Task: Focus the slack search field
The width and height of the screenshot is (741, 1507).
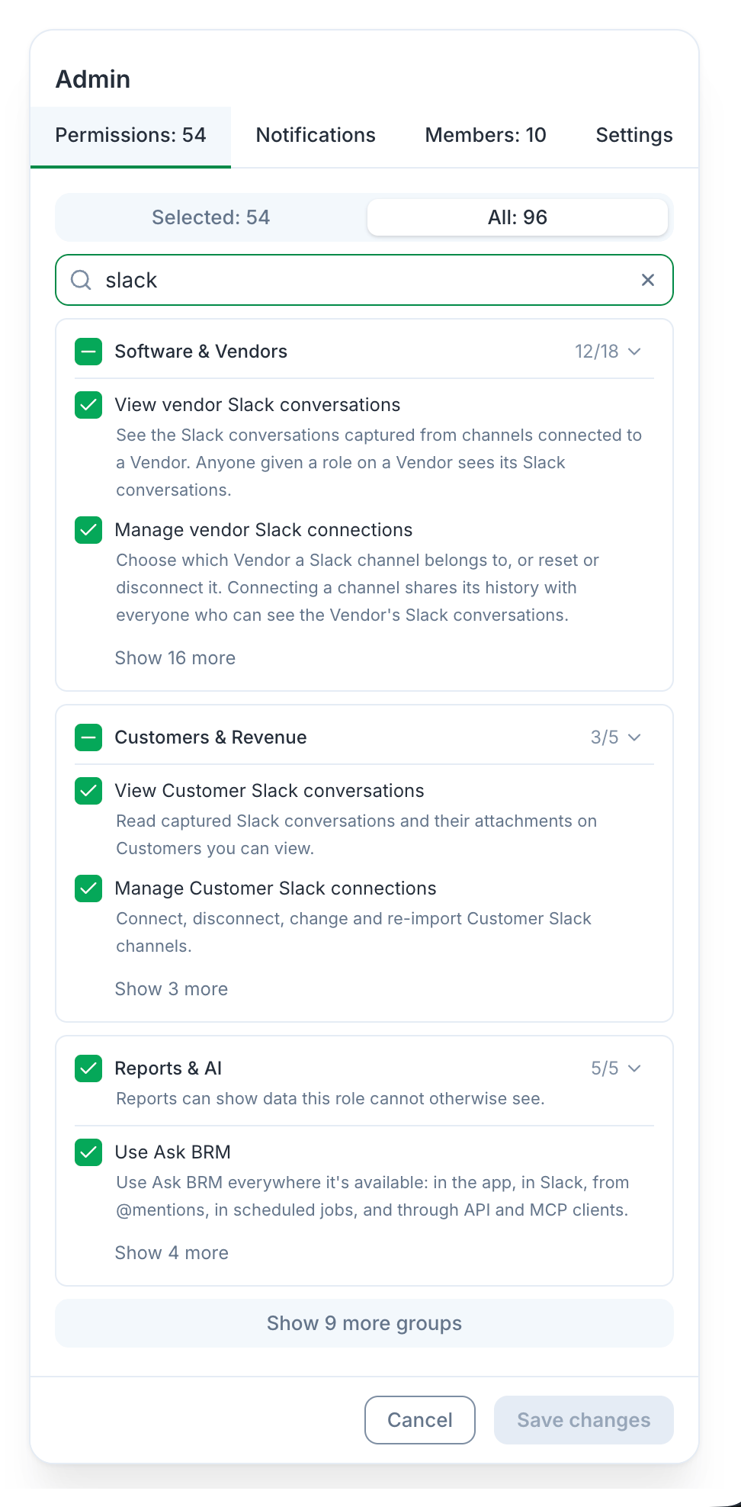Action: pos(364,280)
